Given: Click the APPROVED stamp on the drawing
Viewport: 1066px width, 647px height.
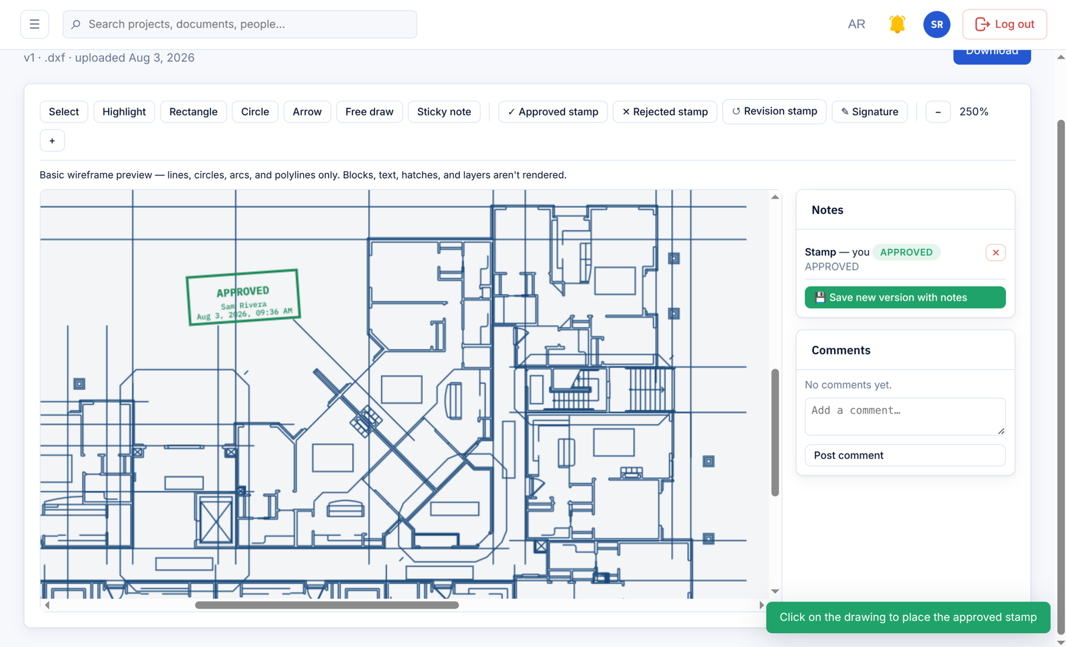Looking at the screenshot, I should [243, 297].
